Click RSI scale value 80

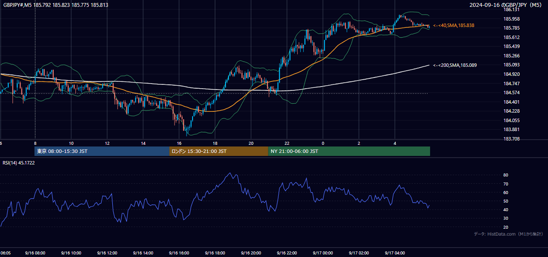506,175
